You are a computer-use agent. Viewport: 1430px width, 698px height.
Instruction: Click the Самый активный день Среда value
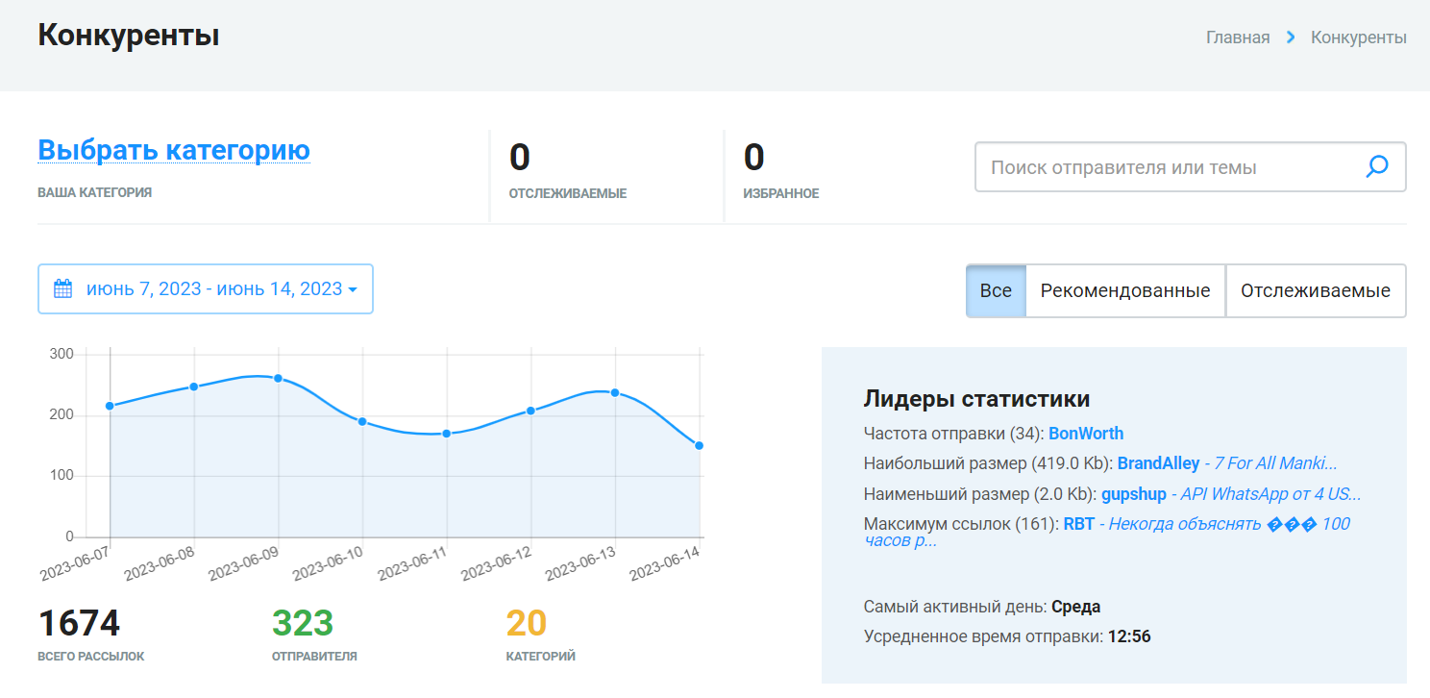point(1076,607)
